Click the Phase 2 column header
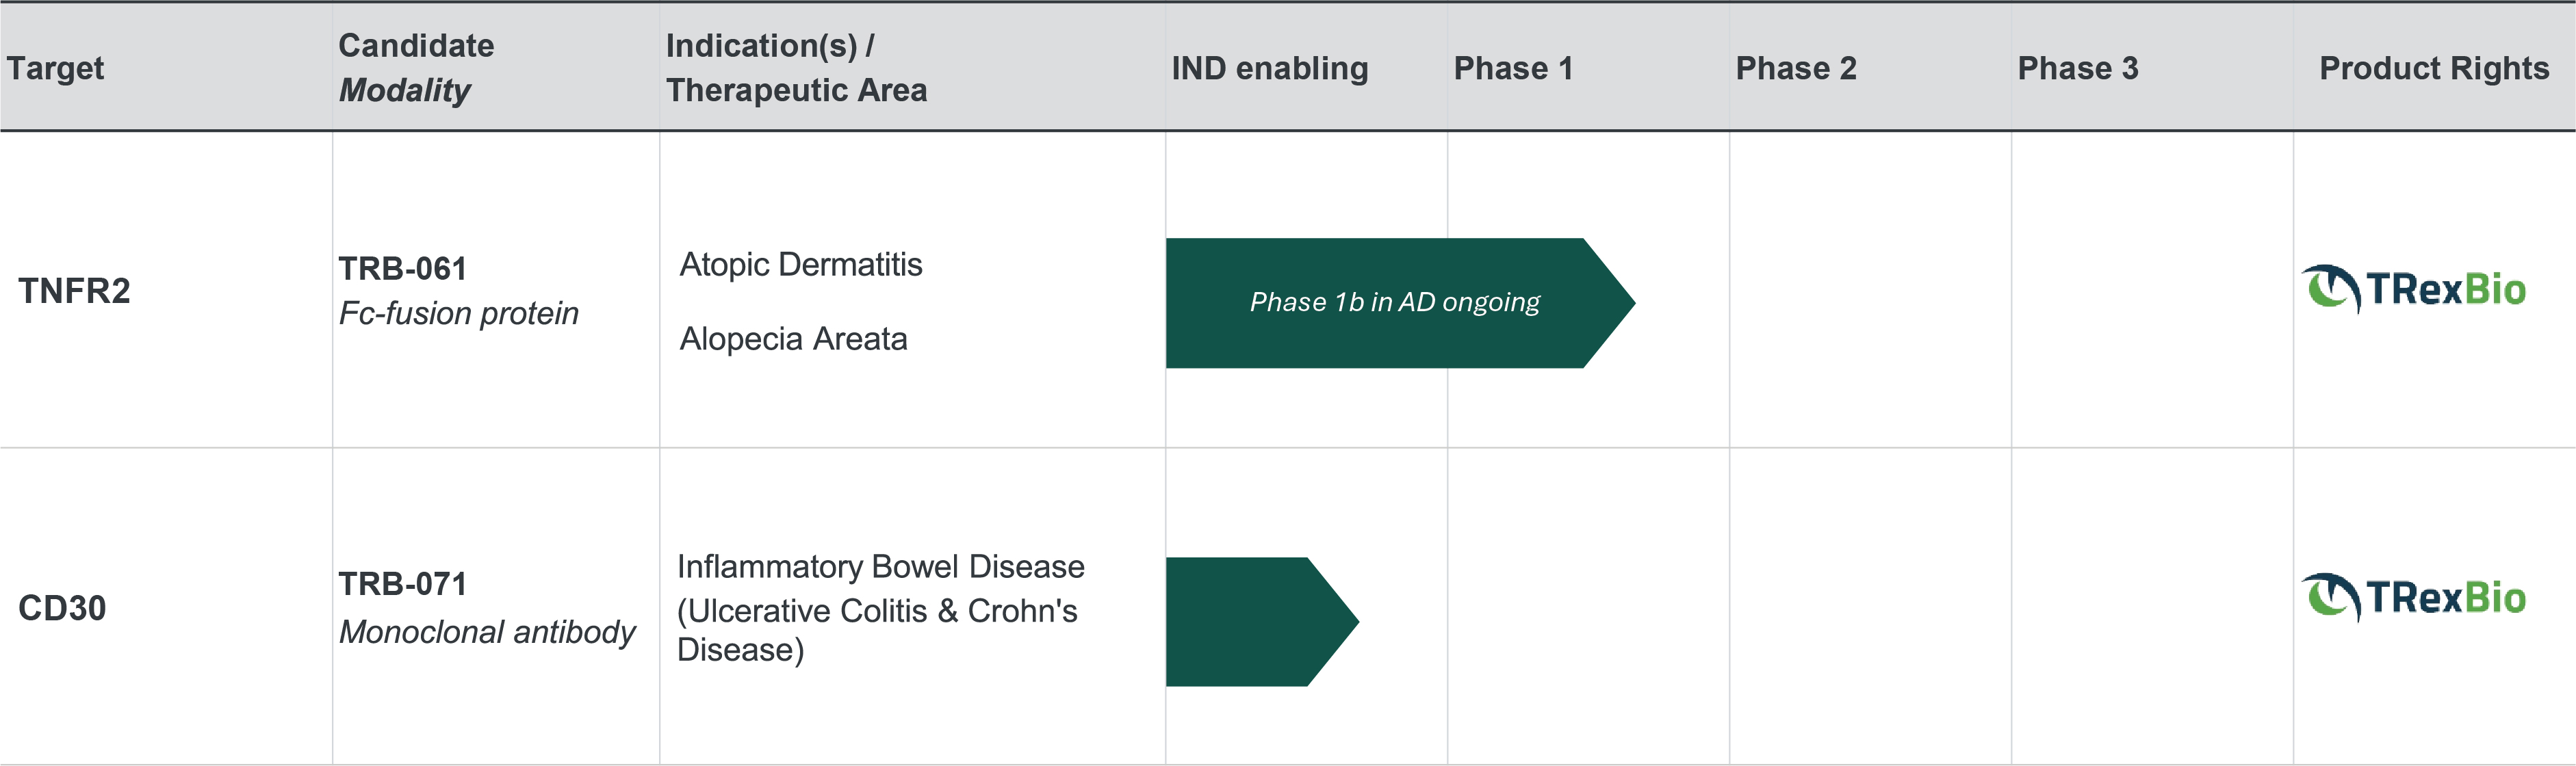Screen dimensions: 2576x766 (1795, 68)
